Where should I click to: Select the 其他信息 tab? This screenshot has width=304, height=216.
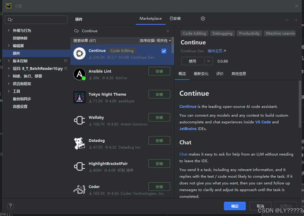239,74
